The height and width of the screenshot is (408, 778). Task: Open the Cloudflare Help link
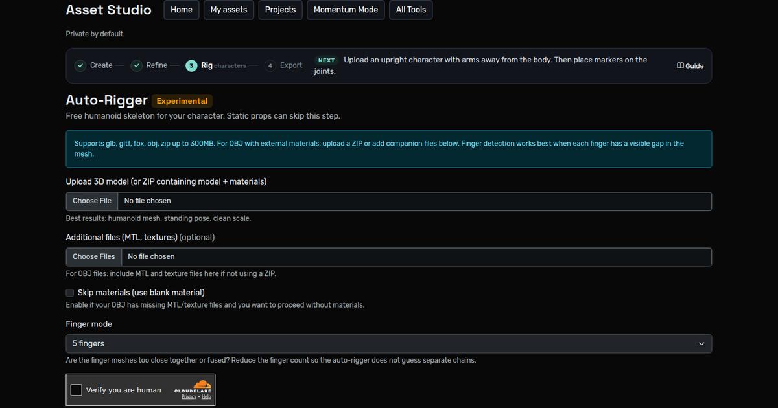pos(206,396)
